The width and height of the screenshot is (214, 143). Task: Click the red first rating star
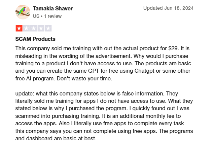[x=19, y=28]
